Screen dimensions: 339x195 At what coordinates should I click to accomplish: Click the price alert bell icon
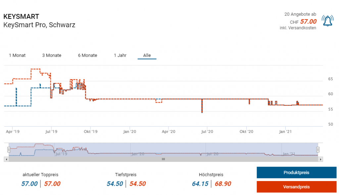click(x=327, y=21)
